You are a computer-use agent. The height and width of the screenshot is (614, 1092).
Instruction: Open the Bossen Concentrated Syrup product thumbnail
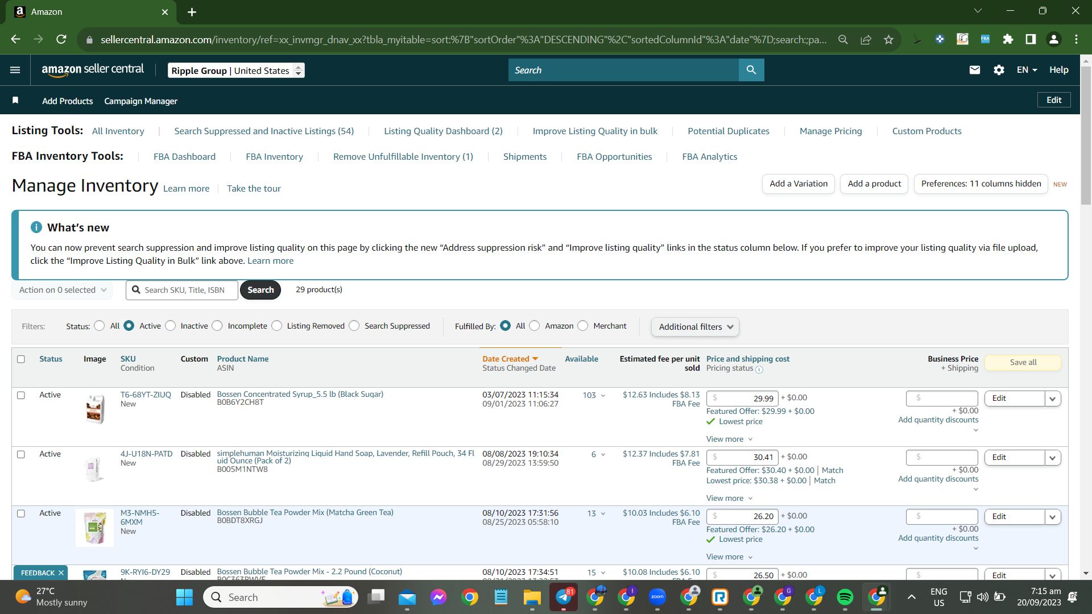click(x=95, y=409)
